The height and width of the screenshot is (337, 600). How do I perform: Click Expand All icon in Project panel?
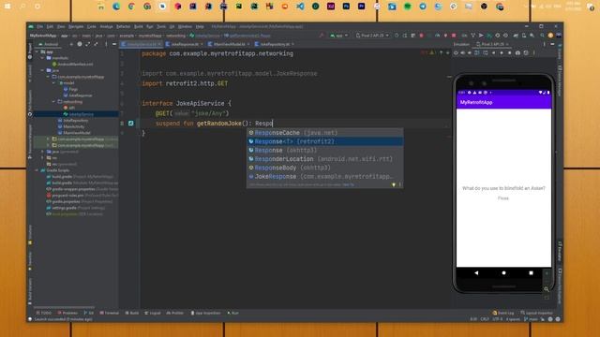tap(87, 44)
